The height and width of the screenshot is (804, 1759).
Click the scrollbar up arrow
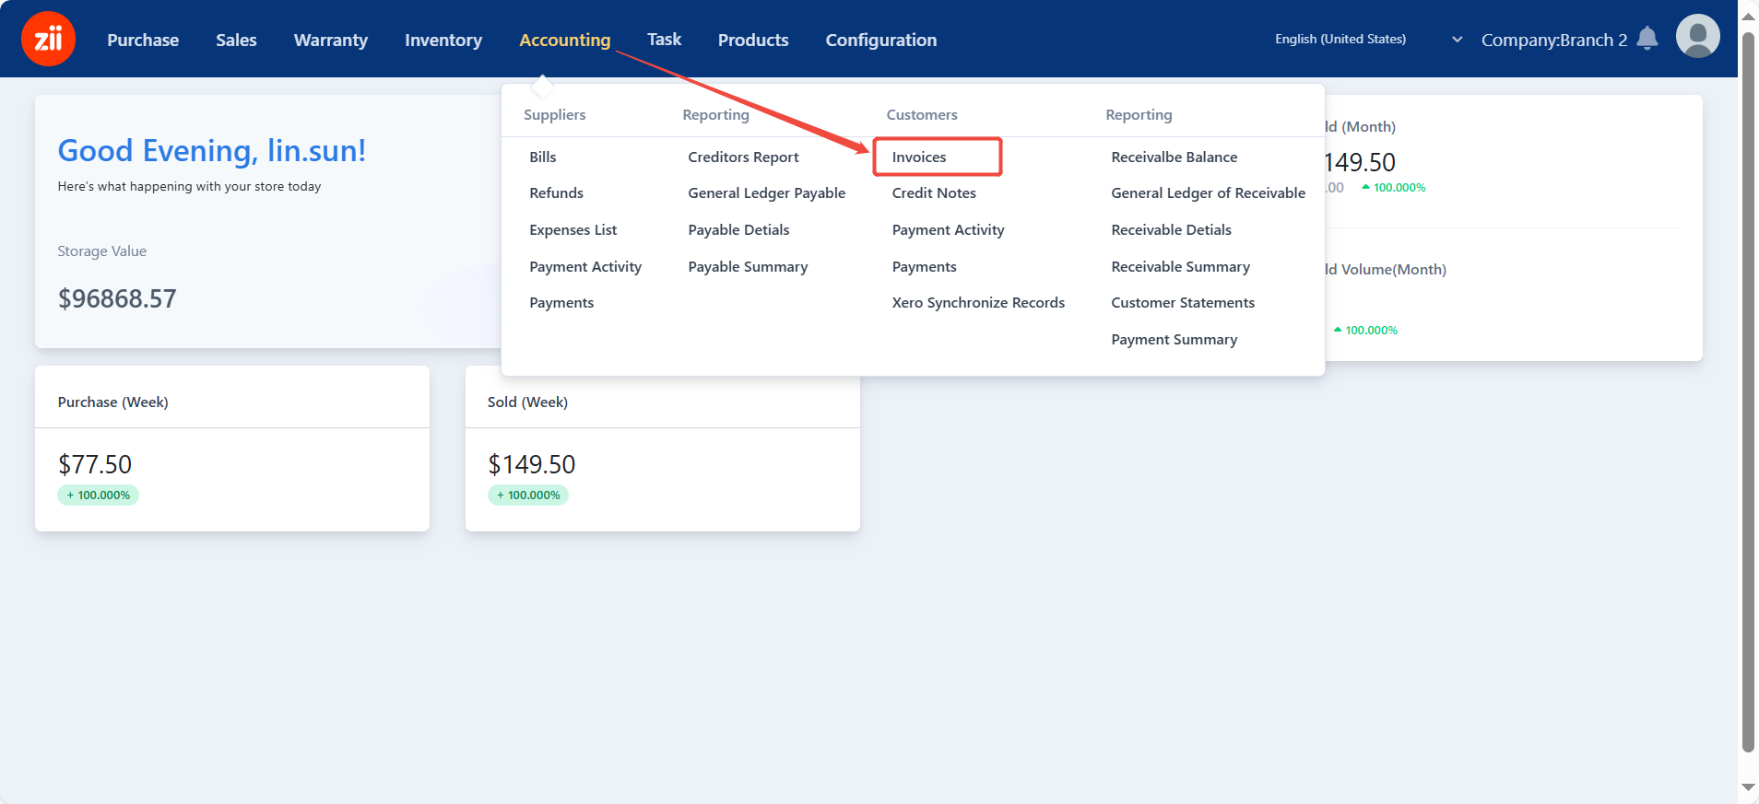pos(1748,17)
